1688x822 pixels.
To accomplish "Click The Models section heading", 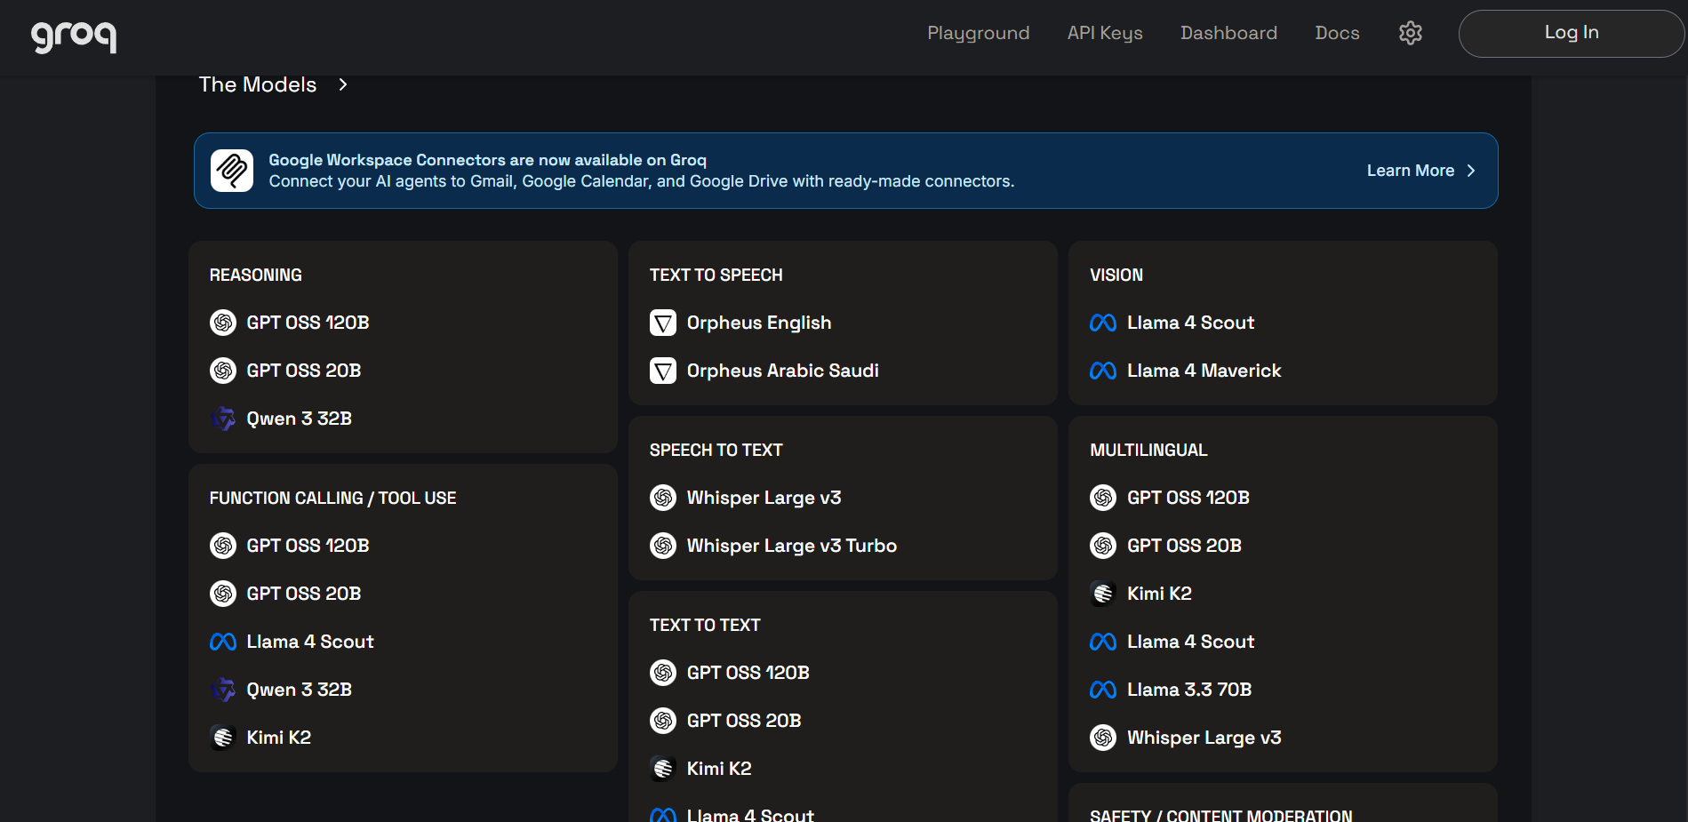I will pos(258,84).
